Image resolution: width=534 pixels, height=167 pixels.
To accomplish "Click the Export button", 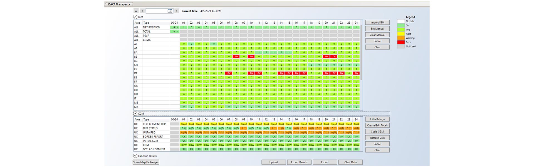I will (x=325, y=162).
